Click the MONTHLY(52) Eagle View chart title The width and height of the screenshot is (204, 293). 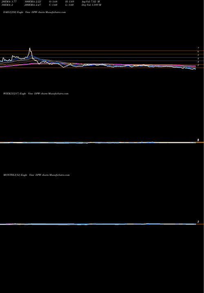(x=36, y=175)
